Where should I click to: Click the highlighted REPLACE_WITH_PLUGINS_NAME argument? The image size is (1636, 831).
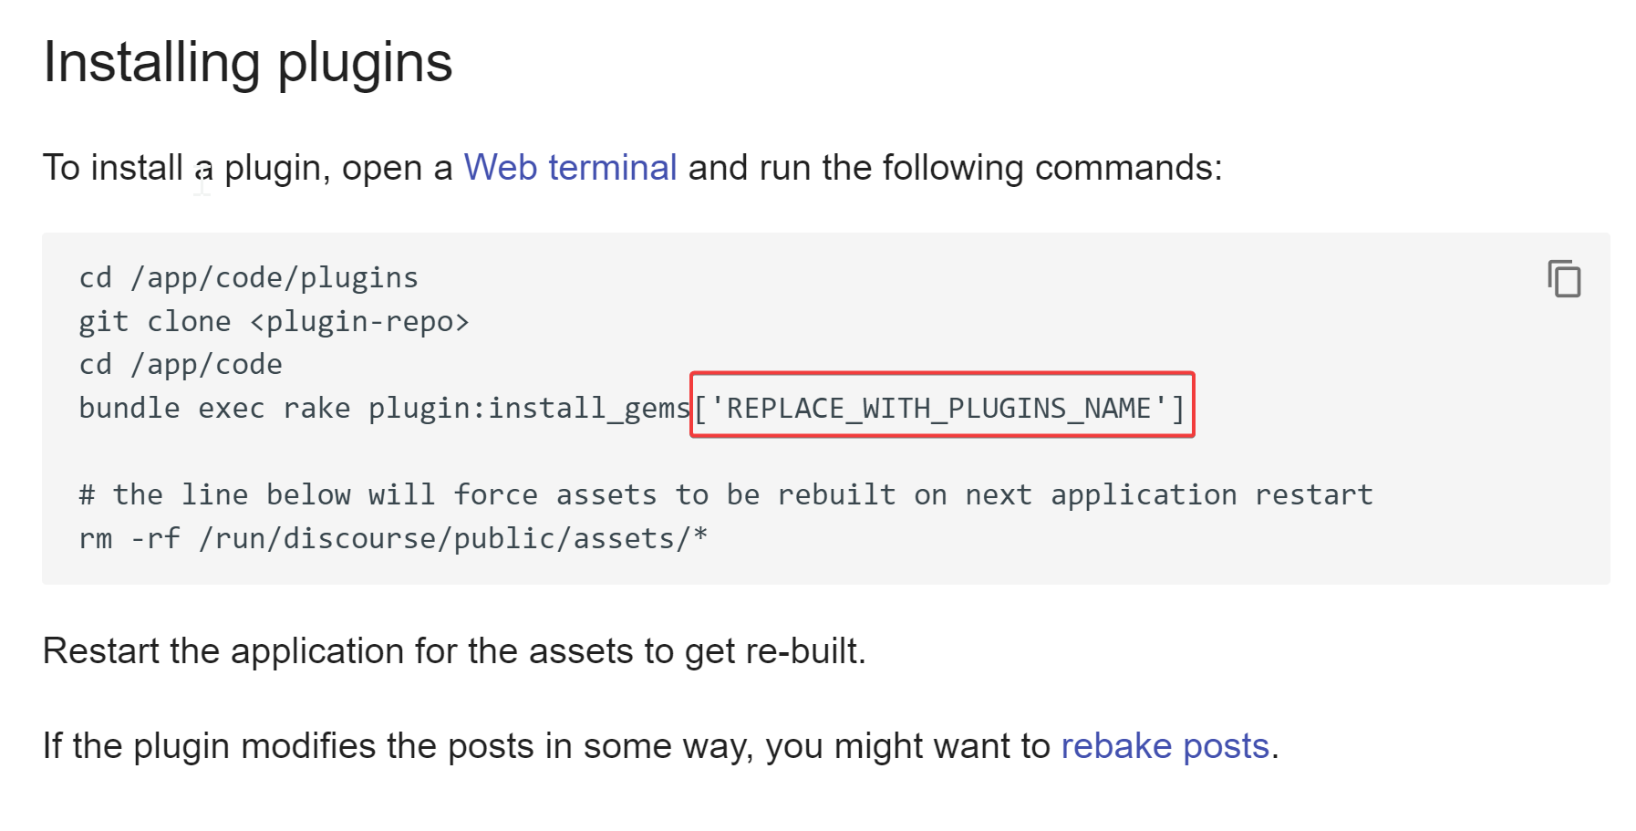click(x=941, y=407)
